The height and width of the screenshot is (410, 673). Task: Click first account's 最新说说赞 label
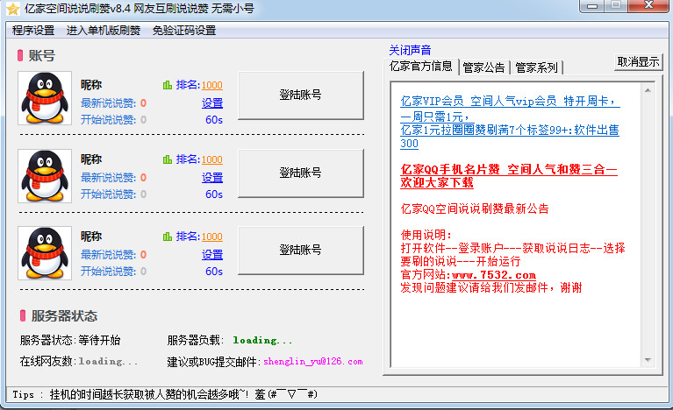coord(108,103)
